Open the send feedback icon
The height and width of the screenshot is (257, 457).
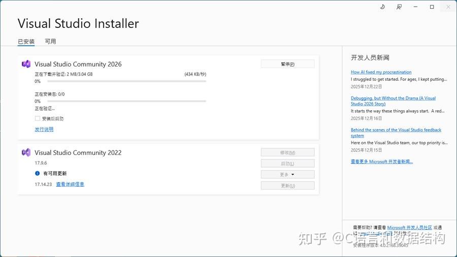pyautogui.click(x=399, y=7)
